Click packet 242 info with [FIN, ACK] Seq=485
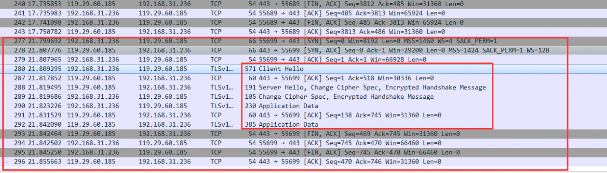The height and width of the screenshot is (173, 607). 360,22
